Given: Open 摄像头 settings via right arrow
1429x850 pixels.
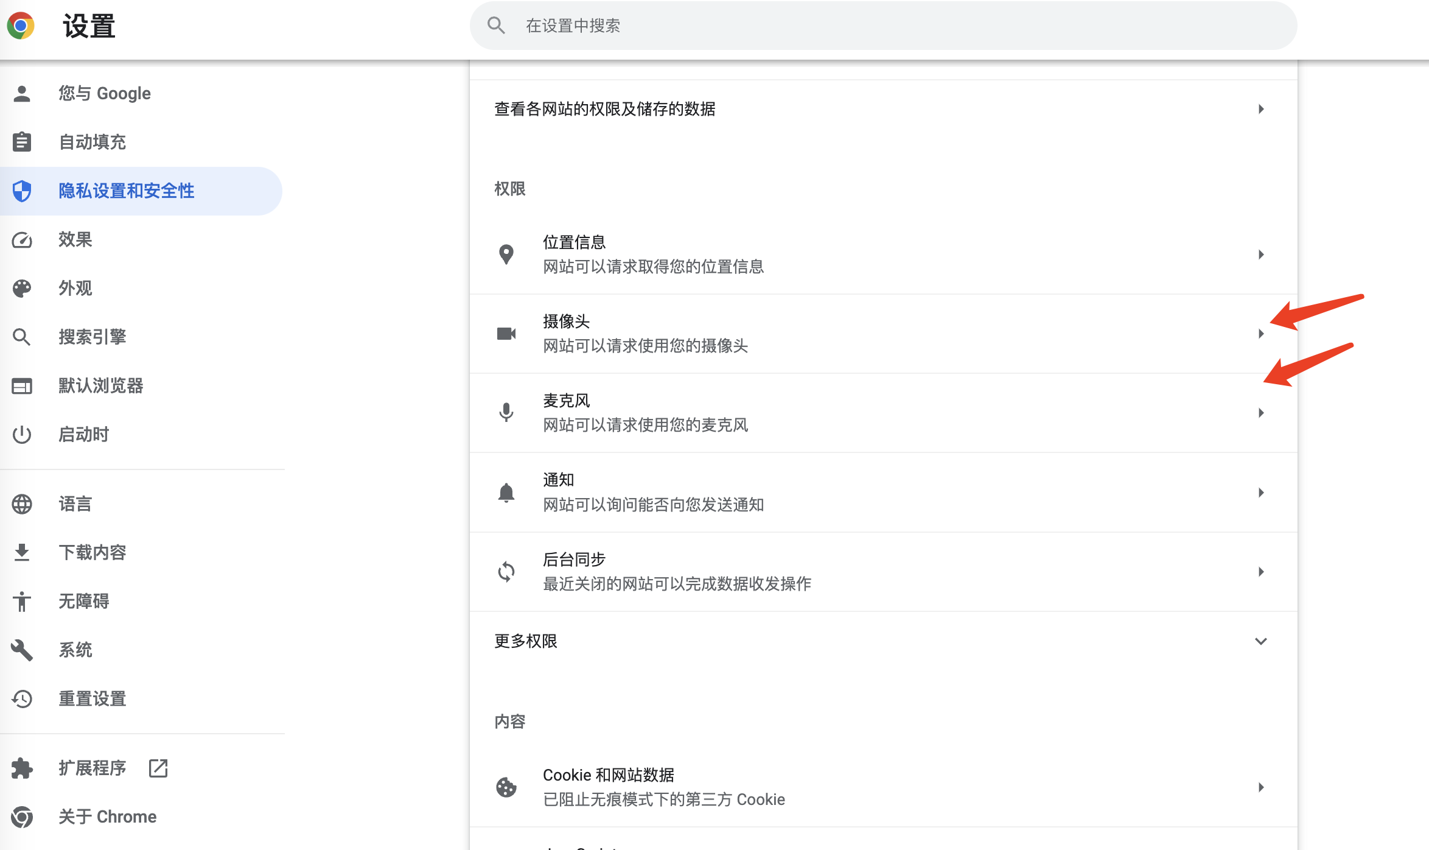Looking at the screenshot, I should click(1260, 334).
